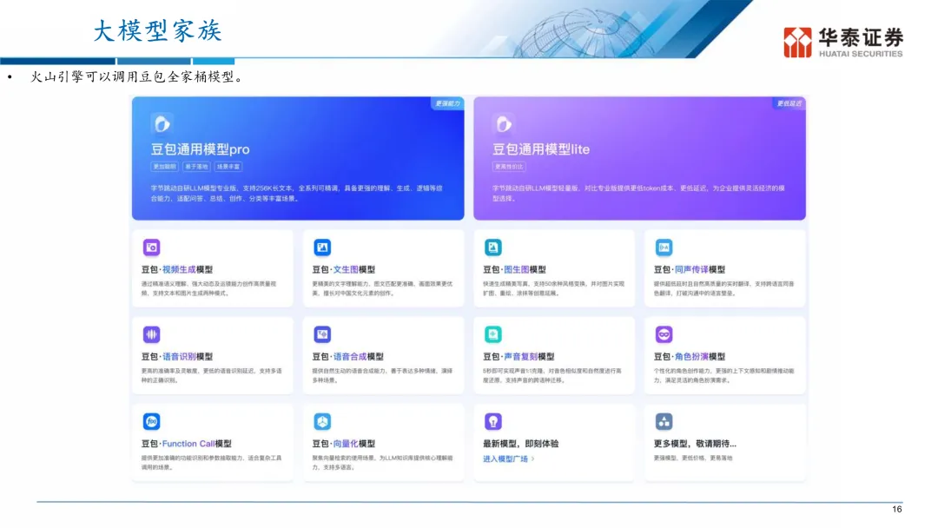Select the 向量化模型 cube icon

(x=322, y=421)
